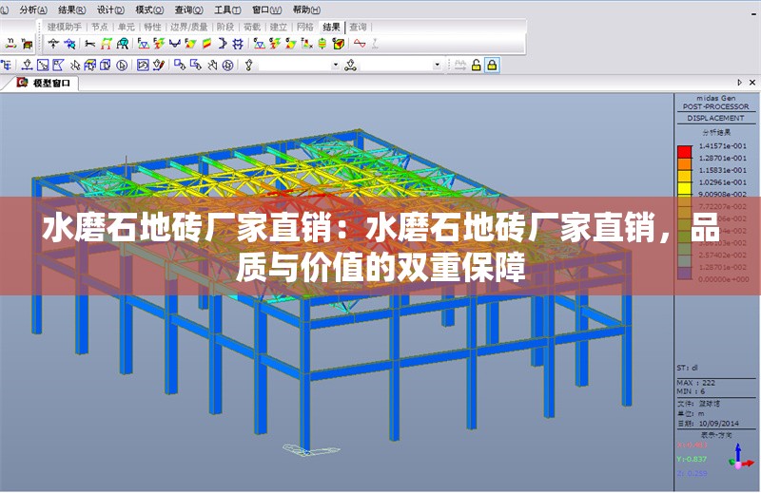
Task: Open the node selection dropdown
Action: click(x=336, y=65)
